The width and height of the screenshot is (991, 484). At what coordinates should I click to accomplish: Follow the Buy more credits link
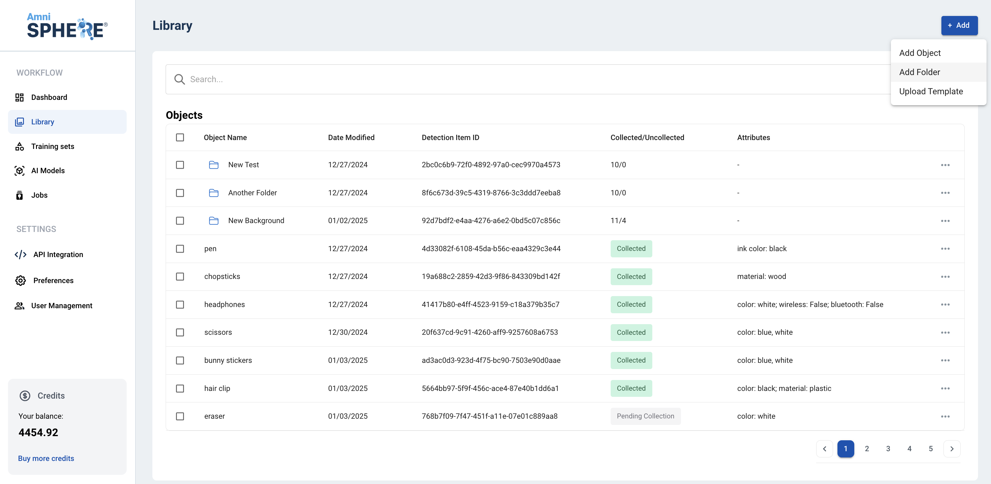coord(46,458)
